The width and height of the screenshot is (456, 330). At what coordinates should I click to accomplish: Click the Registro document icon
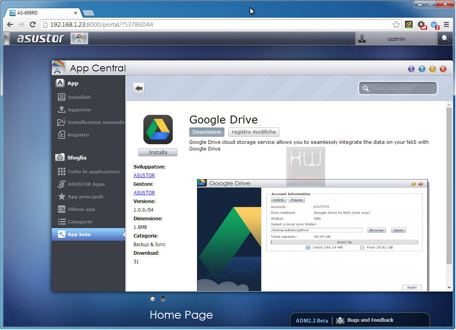[x=62, y=135]
